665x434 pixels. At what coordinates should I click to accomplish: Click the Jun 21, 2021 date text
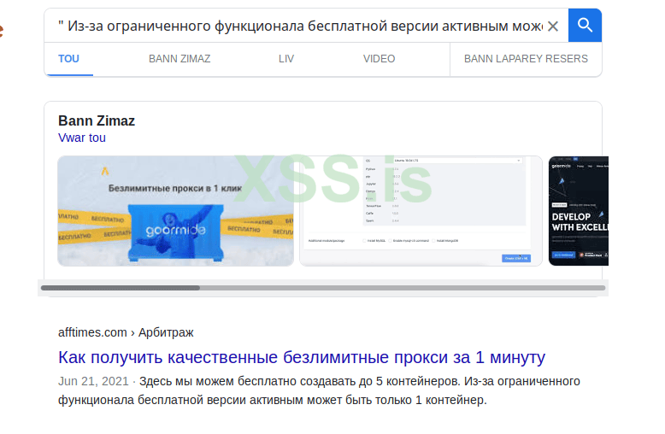click(x=93, y=381)
